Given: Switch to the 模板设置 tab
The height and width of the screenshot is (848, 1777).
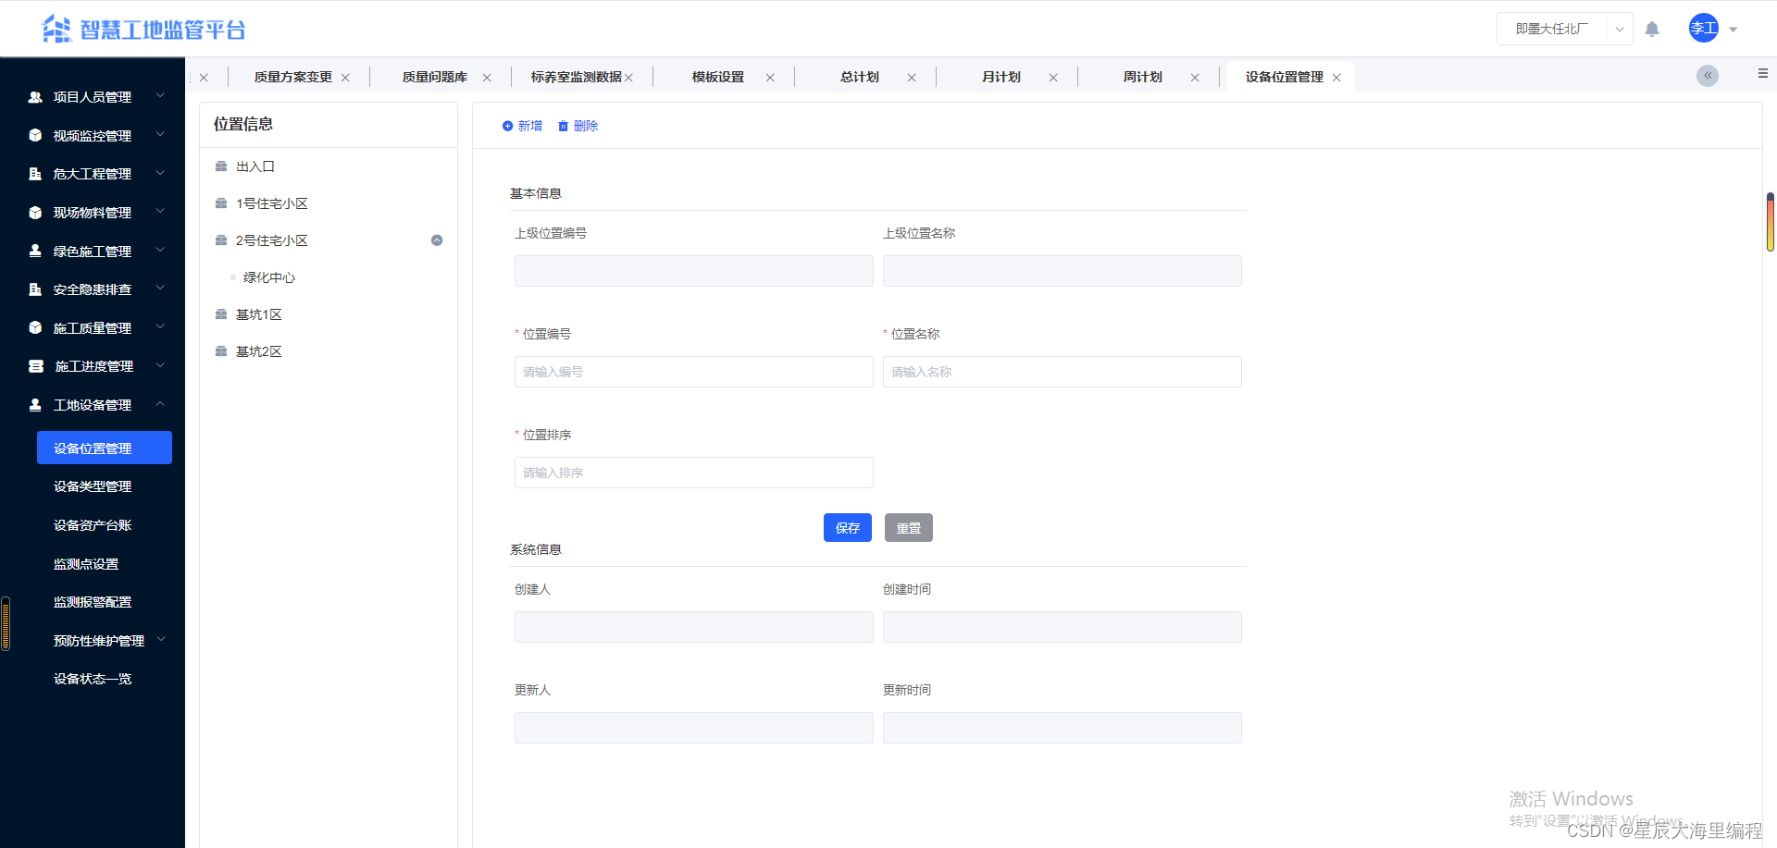Looking at the screenshot, I should [x=718, y=77].
